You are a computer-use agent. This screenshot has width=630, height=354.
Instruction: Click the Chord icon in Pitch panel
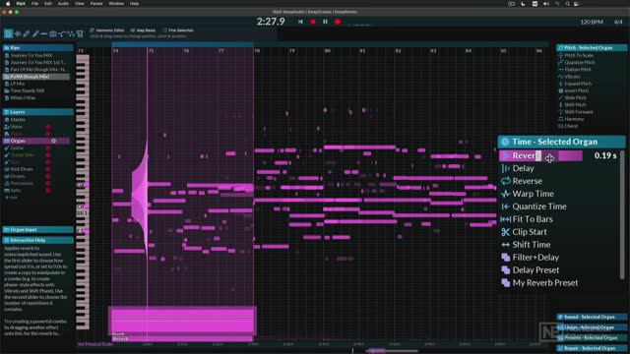click(x=561, y=126)
